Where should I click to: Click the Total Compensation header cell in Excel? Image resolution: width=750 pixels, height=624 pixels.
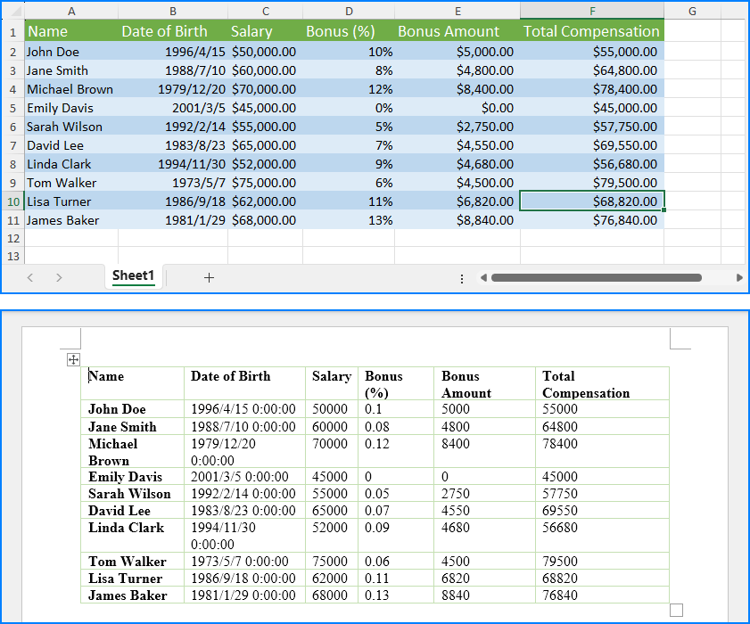(x=592, y=31)
